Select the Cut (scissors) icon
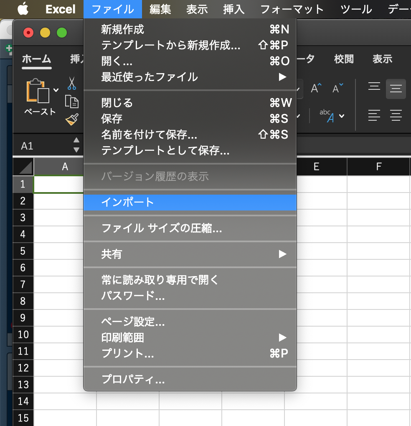The height and width of the screenshot is (426, 411). [x=71, y=84]
